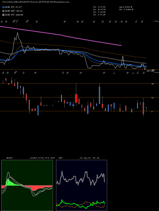
Task: Click the 'Avg V: 0.015 M' volume text
Action: [126, 7]
